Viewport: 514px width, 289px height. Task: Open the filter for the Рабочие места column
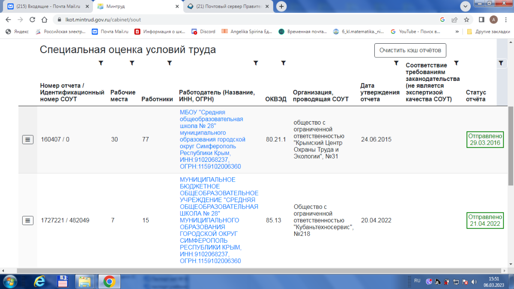(x=132, y=63)
